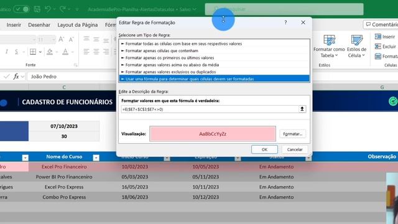Open the Status column filter dropdown
398x224 pixels.
308,158
